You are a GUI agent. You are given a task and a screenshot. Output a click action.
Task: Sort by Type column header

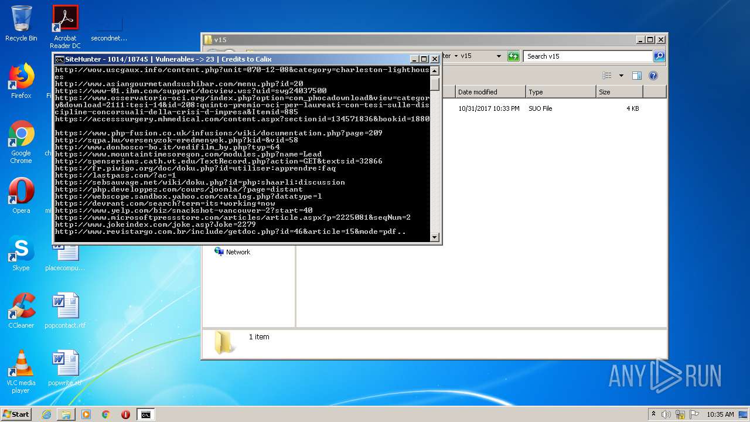tap(561, 92)
